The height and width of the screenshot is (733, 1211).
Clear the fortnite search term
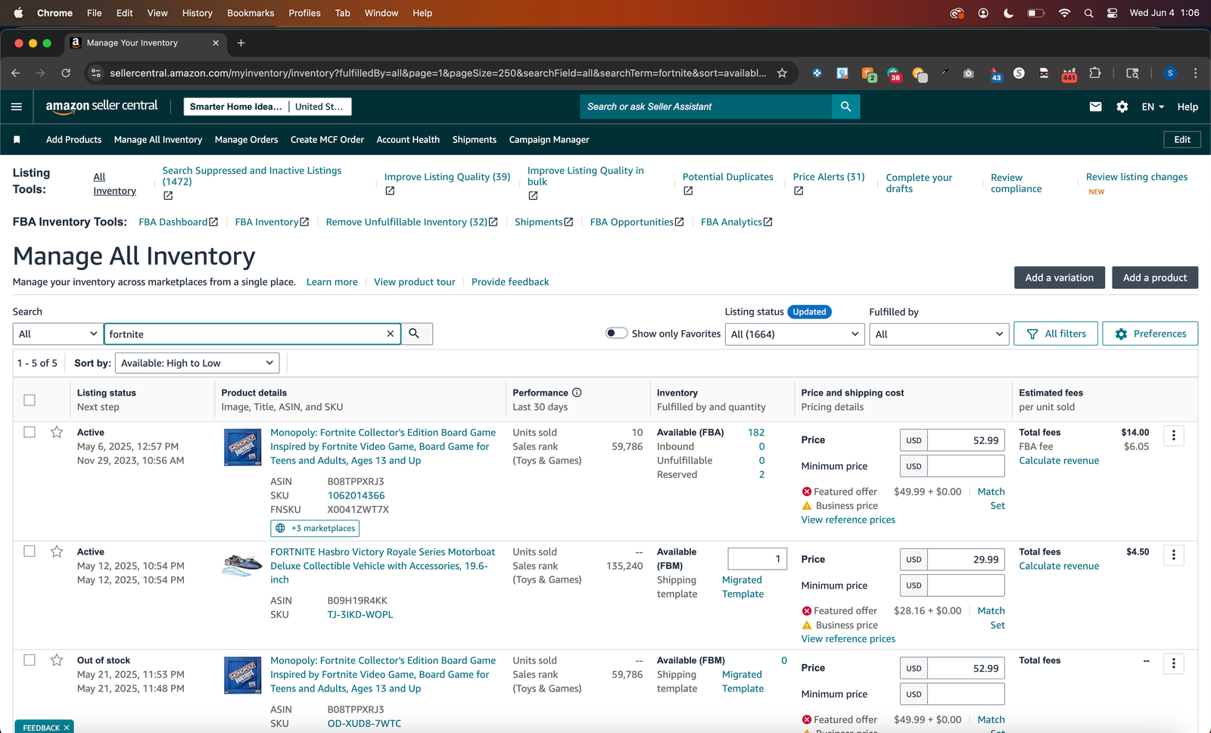391,334
